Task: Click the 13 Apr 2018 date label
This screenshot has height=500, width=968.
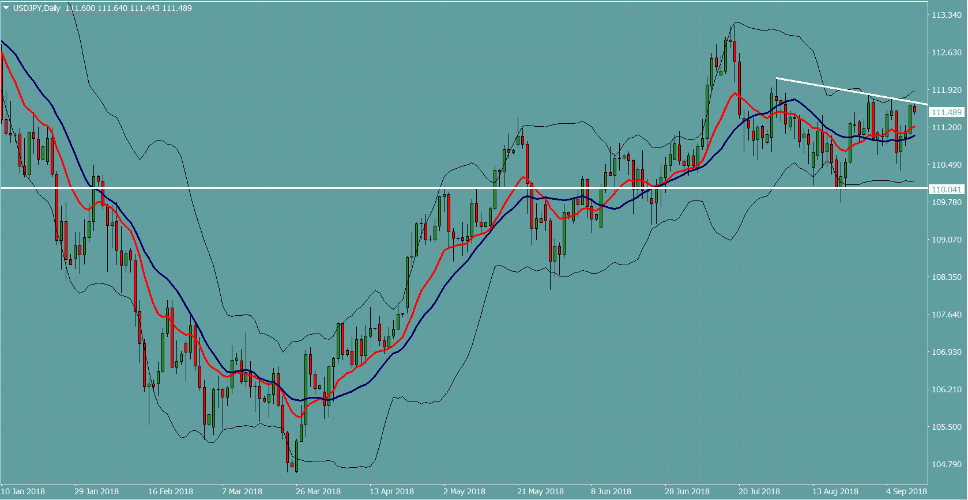Action: pos(391,491)
